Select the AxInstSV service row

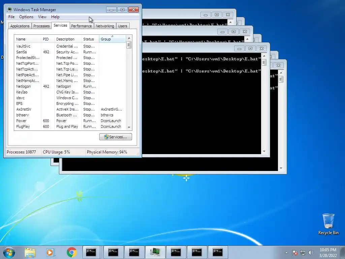click(x=70, y=109)
